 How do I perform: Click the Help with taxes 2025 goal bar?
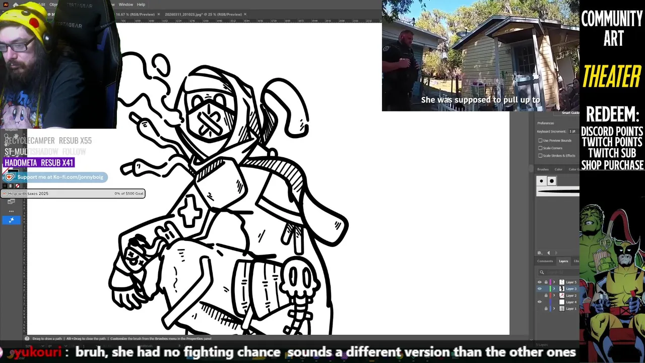point(73,194)
